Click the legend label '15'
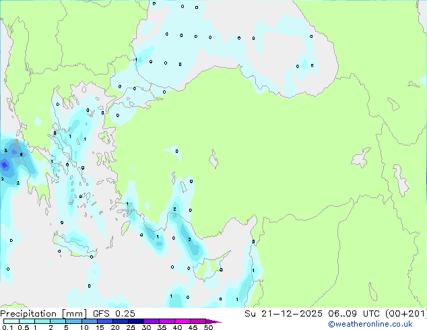This screenshot has width=427, height=330. (x=100, y=327)
